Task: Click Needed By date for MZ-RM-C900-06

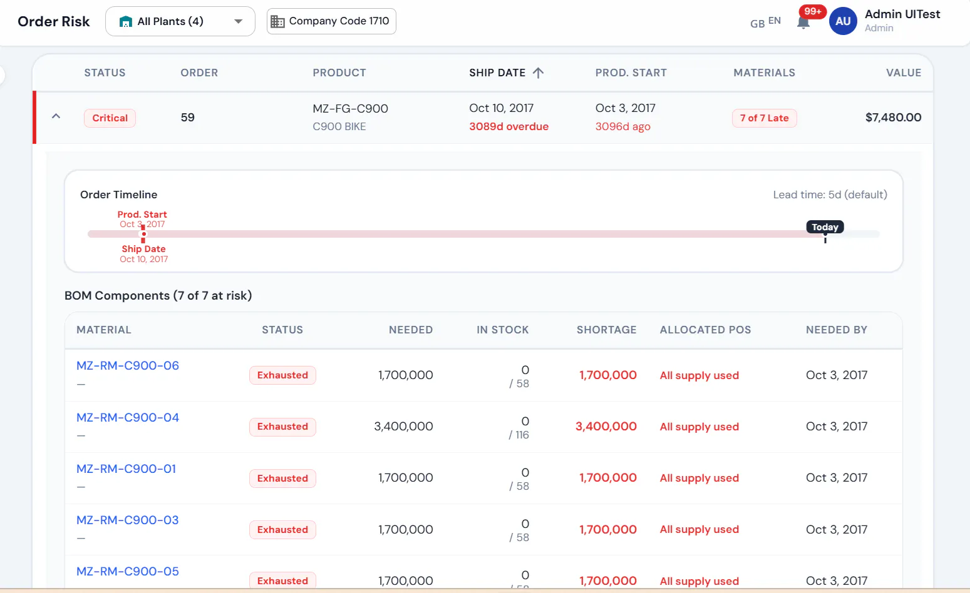Action: pos(836,375)
